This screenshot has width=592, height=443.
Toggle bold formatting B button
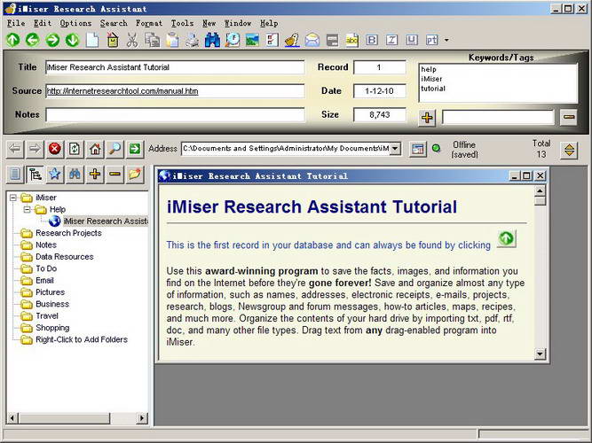coord(372,40)
